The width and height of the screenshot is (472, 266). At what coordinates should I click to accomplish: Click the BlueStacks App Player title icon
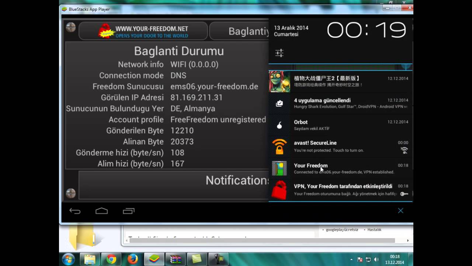[65, 9]
